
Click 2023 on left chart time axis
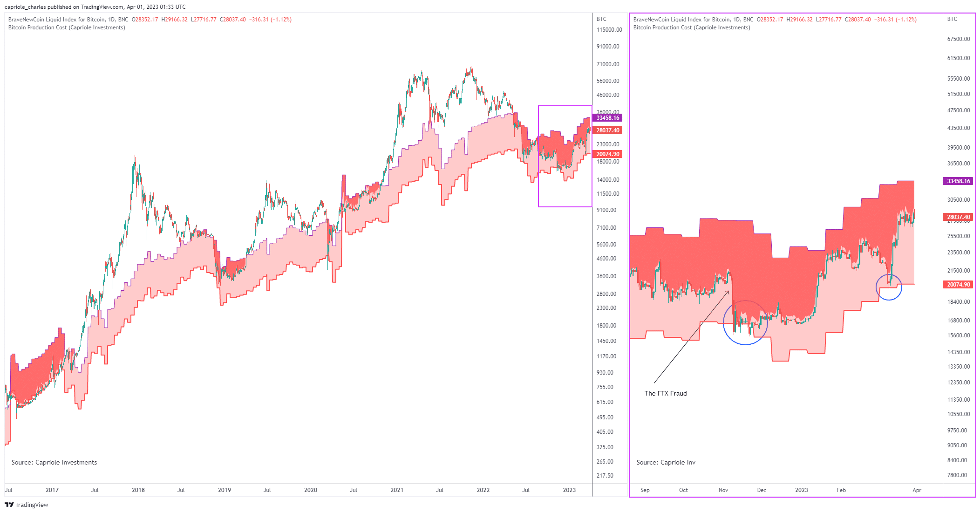(x=569, y=490)
